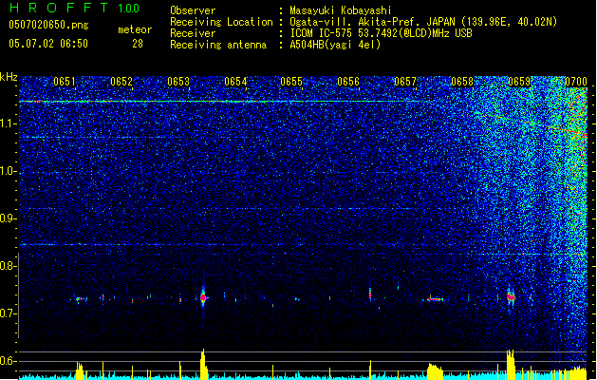Click the wide yellow power block near 0657
Screen dimensions: 597x380
[x=436, y=372]
